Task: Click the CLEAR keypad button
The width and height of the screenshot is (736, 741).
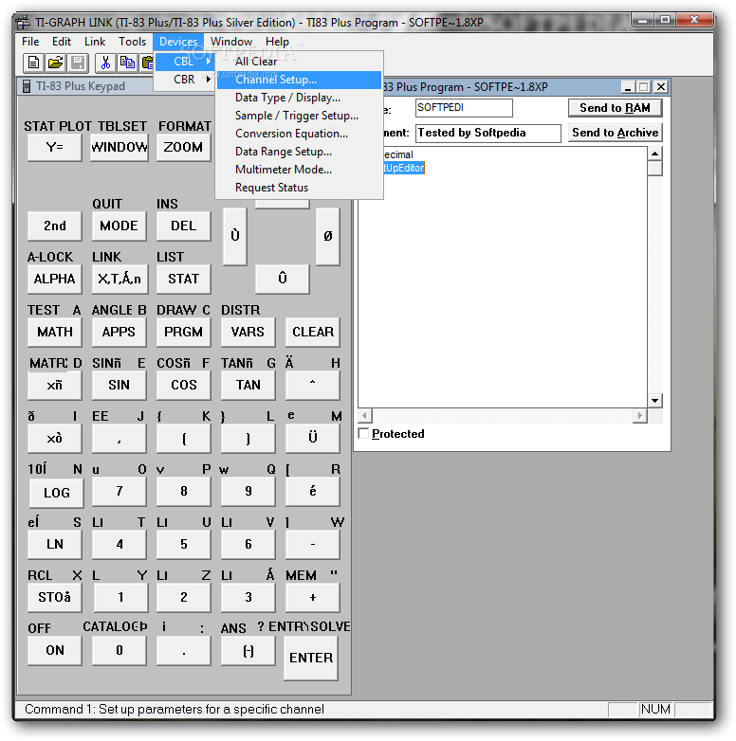Action: click(313, 332)
